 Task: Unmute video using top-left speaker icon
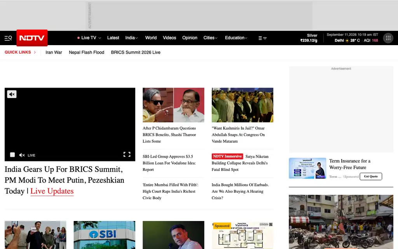coord(12,94)
